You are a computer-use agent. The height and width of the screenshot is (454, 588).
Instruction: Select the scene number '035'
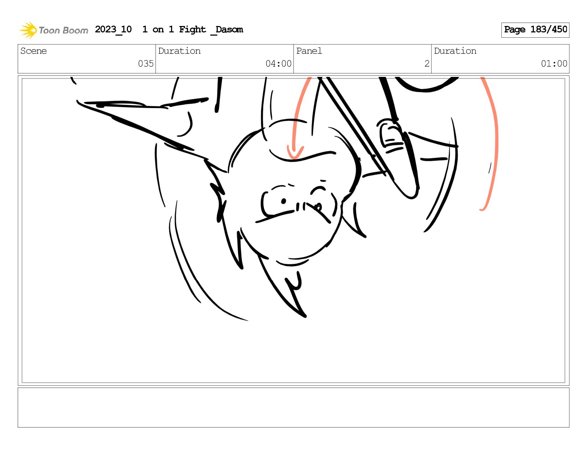[146, 64]
